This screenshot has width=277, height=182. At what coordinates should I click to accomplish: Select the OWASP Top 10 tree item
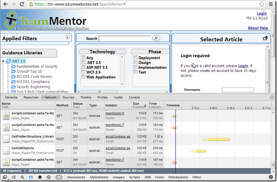tap(29, 71)
